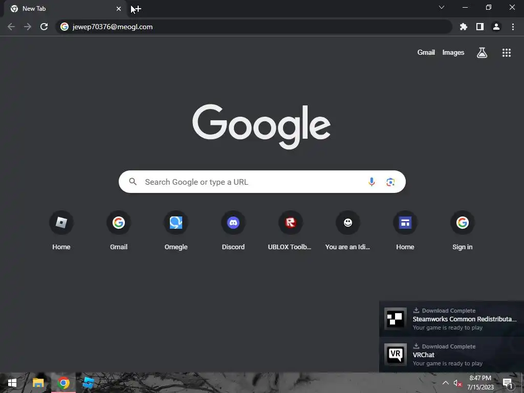The height and width of the screenshot is (393, 524).
Task: Click the Steamworks notification thumbnail
Action: [x=396, y=319]
